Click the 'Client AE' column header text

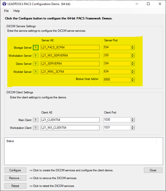point(47,113)
